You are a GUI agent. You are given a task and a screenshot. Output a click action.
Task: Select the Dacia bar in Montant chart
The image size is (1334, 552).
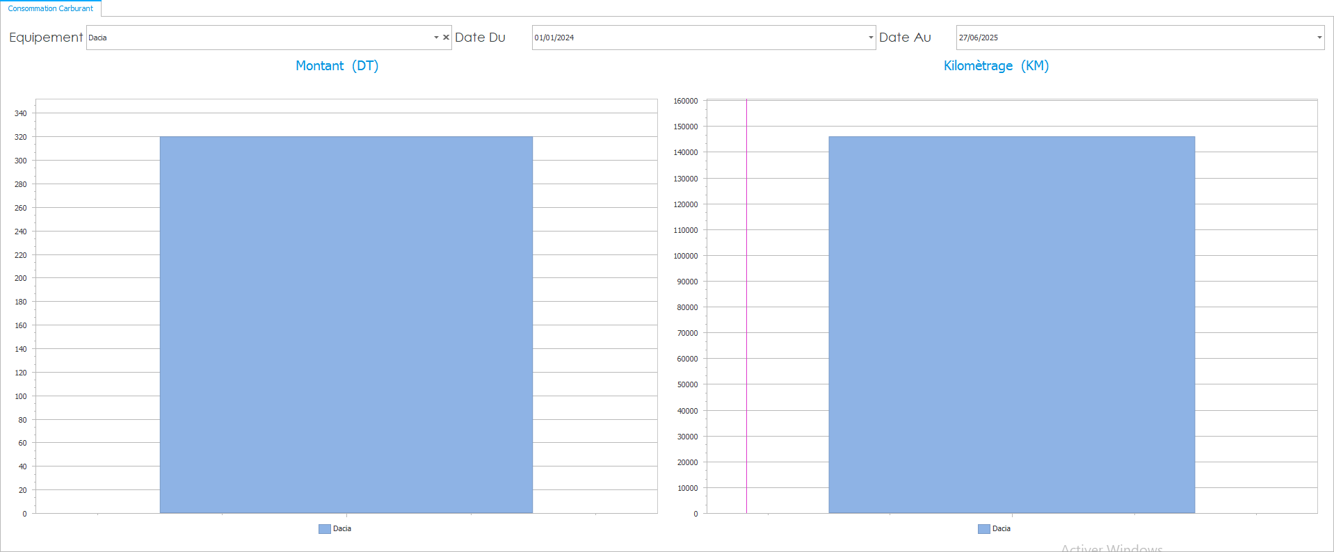coord(346,325)
